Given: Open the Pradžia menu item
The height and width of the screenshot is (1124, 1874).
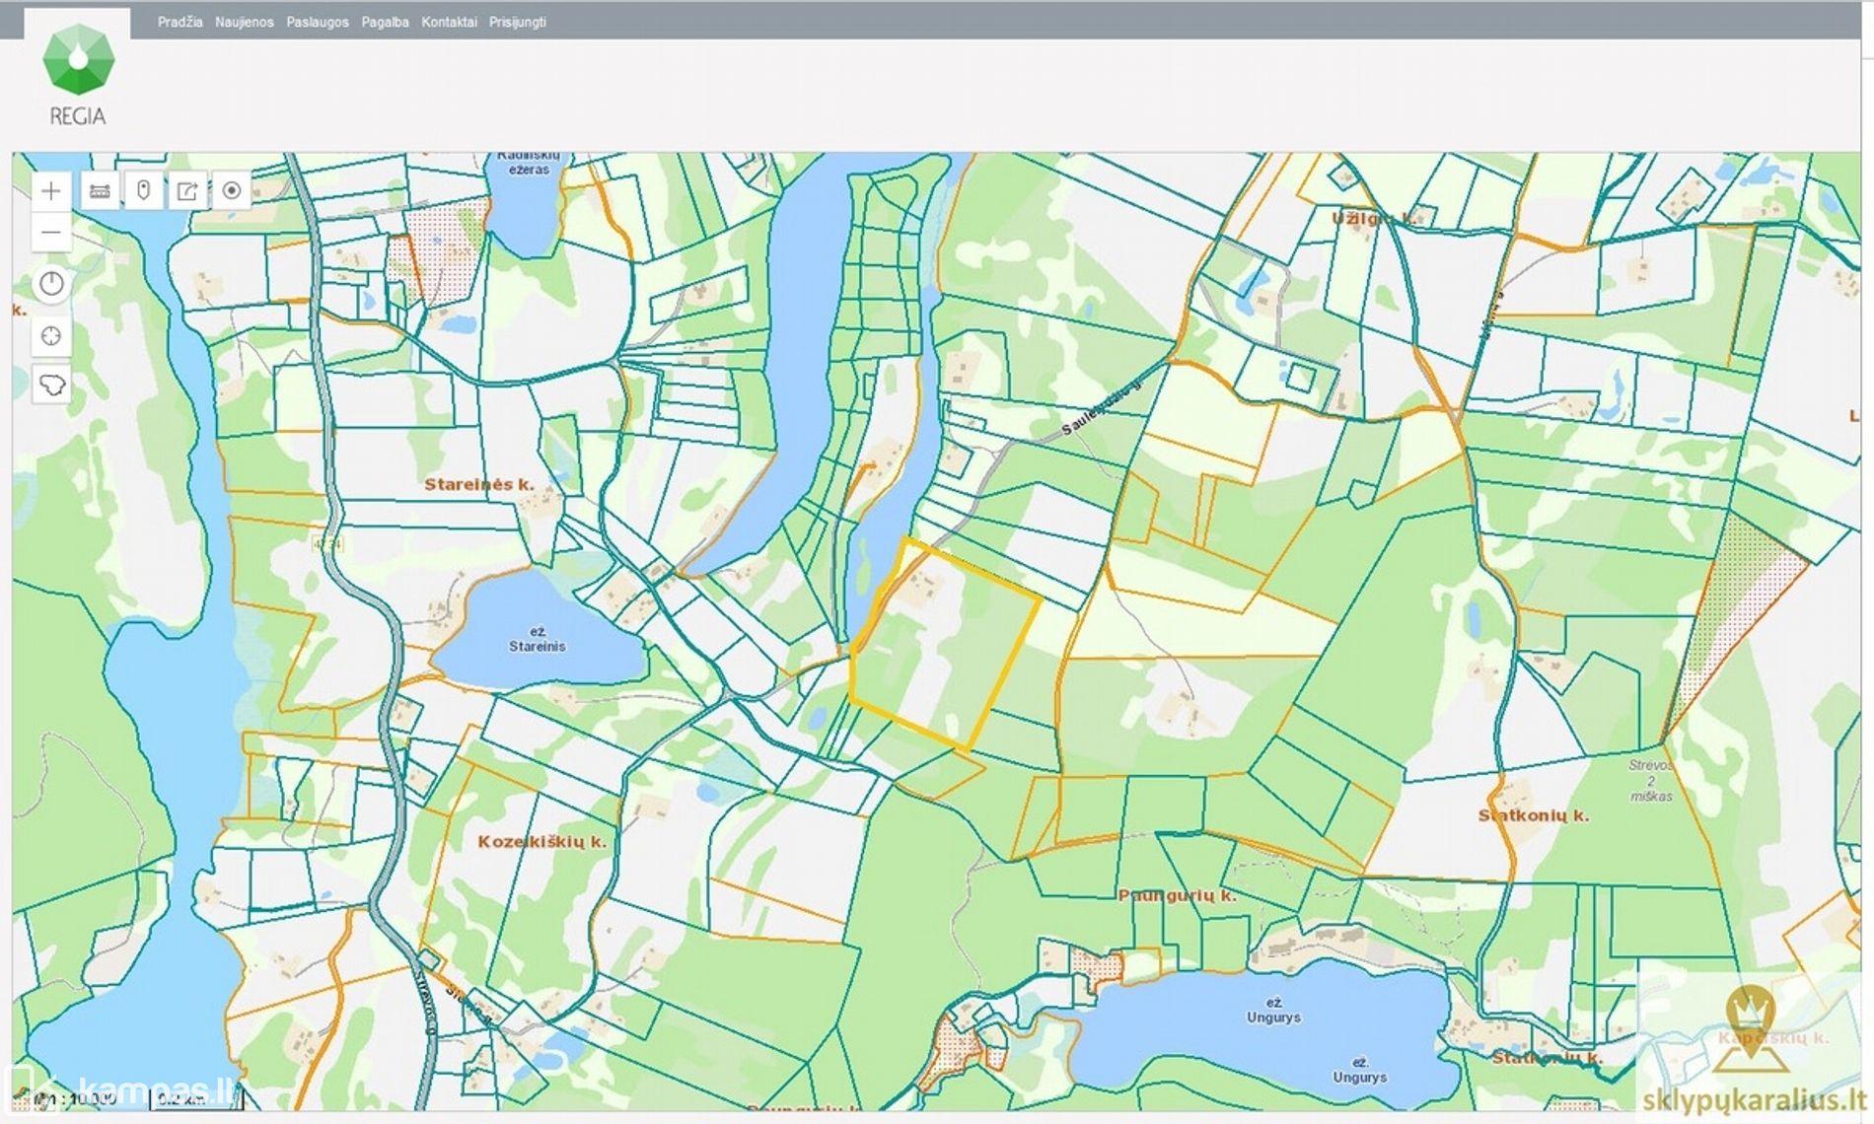Looking at the screenshot, I should click(x=180, y=22).
